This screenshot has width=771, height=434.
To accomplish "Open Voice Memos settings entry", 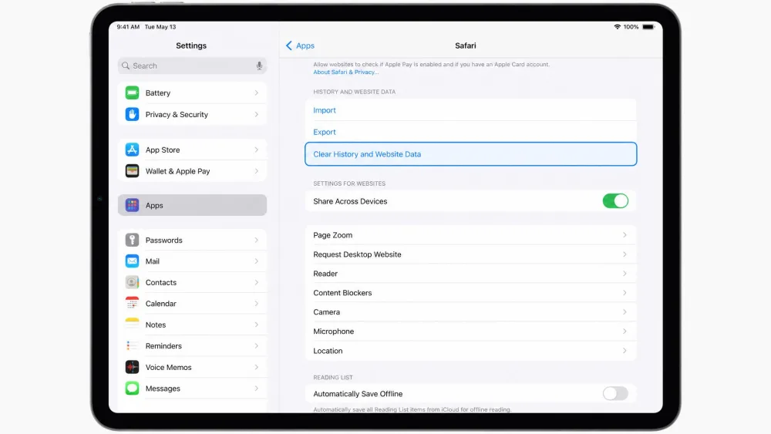I will coord(192,367).
